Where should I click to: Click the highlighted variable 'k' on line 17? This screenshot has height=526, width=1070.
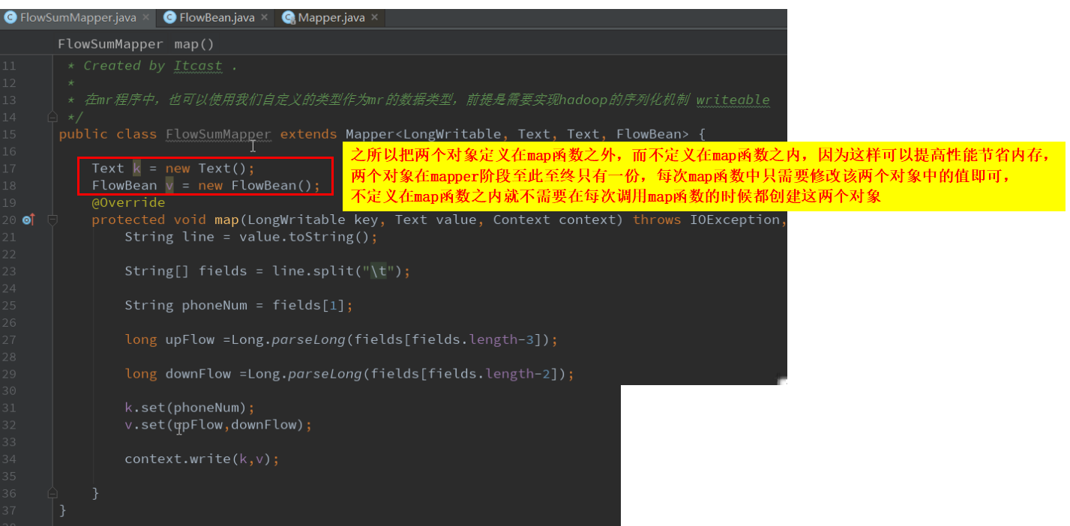coord(136,169)
